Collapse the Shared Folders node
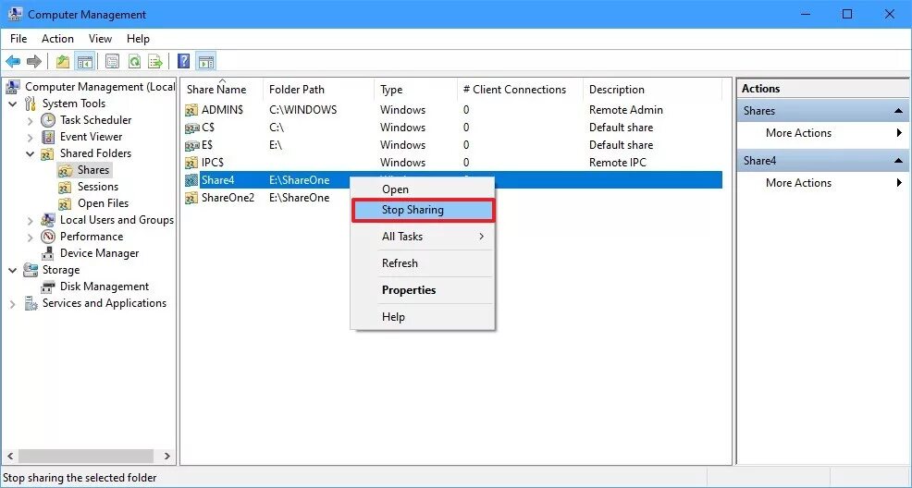The image size is (912, 488). 31,154
